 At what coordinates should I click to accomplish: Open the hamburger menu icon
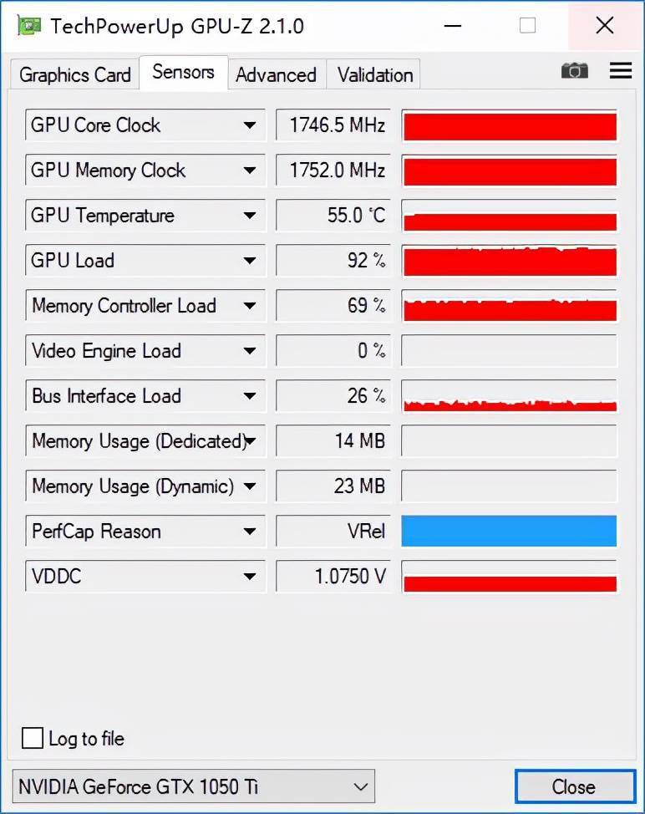[621, 70]
